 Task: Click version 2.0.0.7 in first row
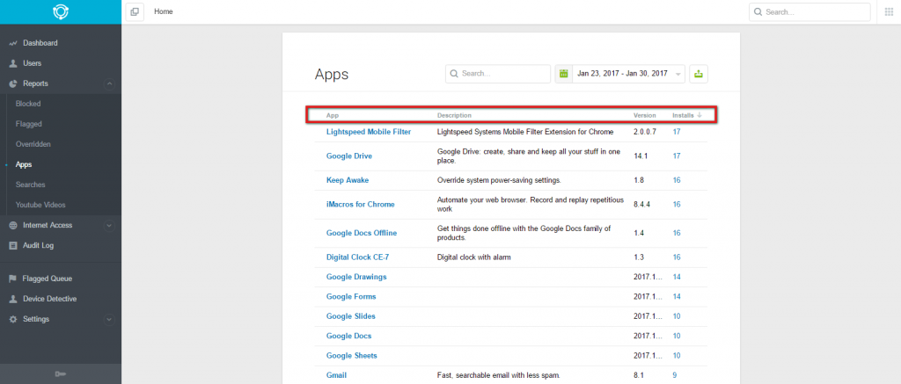point(645,132)
